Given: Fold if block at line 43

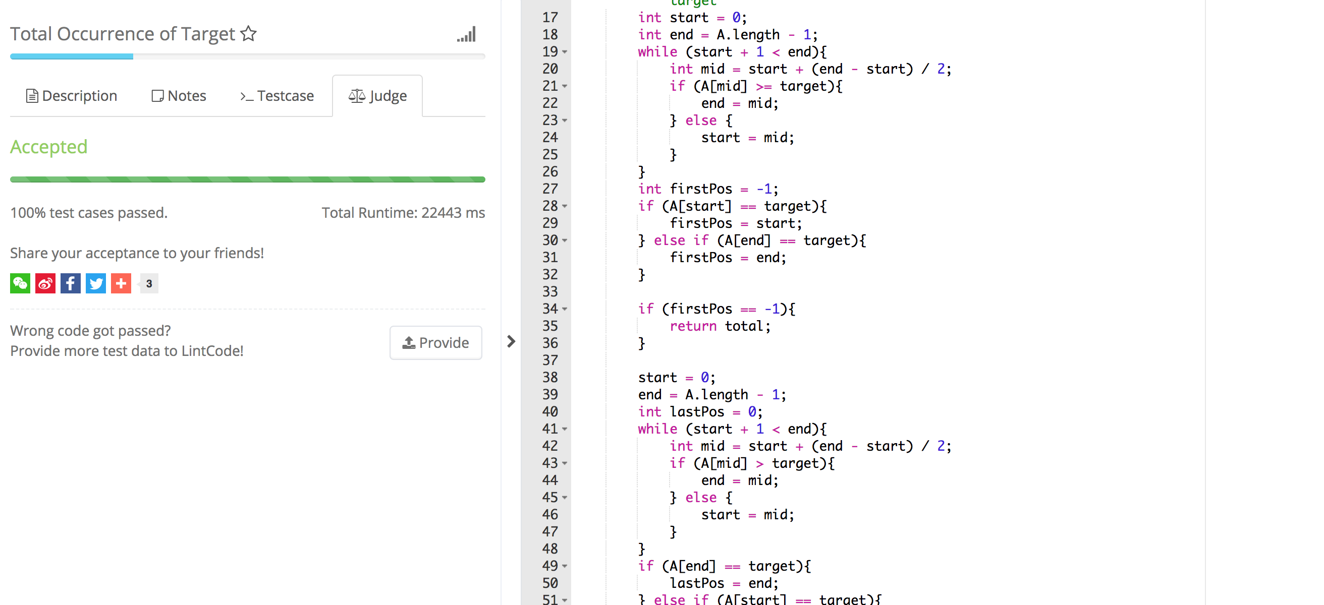Looking at the screenshot, I should (564, 463).
